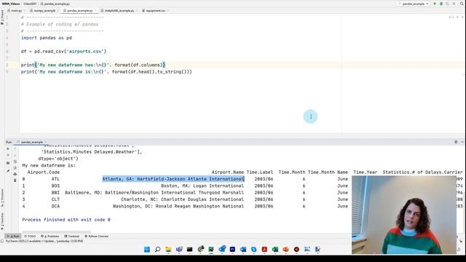
Task: Click 'Washington, DC: Ronald Reagan Washington National' text
Action: [x=178, y=206]
